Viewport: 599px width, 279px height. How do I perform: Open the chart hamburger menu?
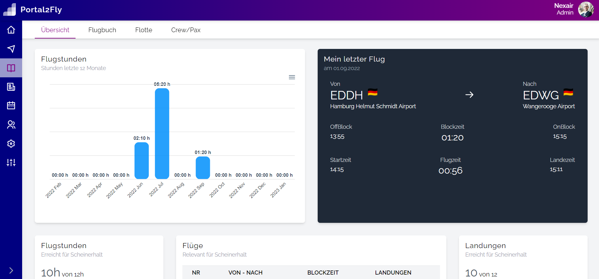292,77
